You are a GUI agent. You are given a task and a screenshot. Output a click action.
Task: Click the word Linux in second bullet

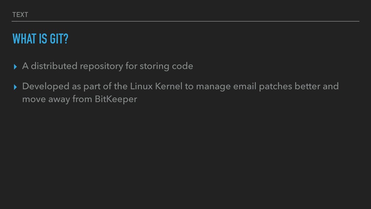click(141, 87)
